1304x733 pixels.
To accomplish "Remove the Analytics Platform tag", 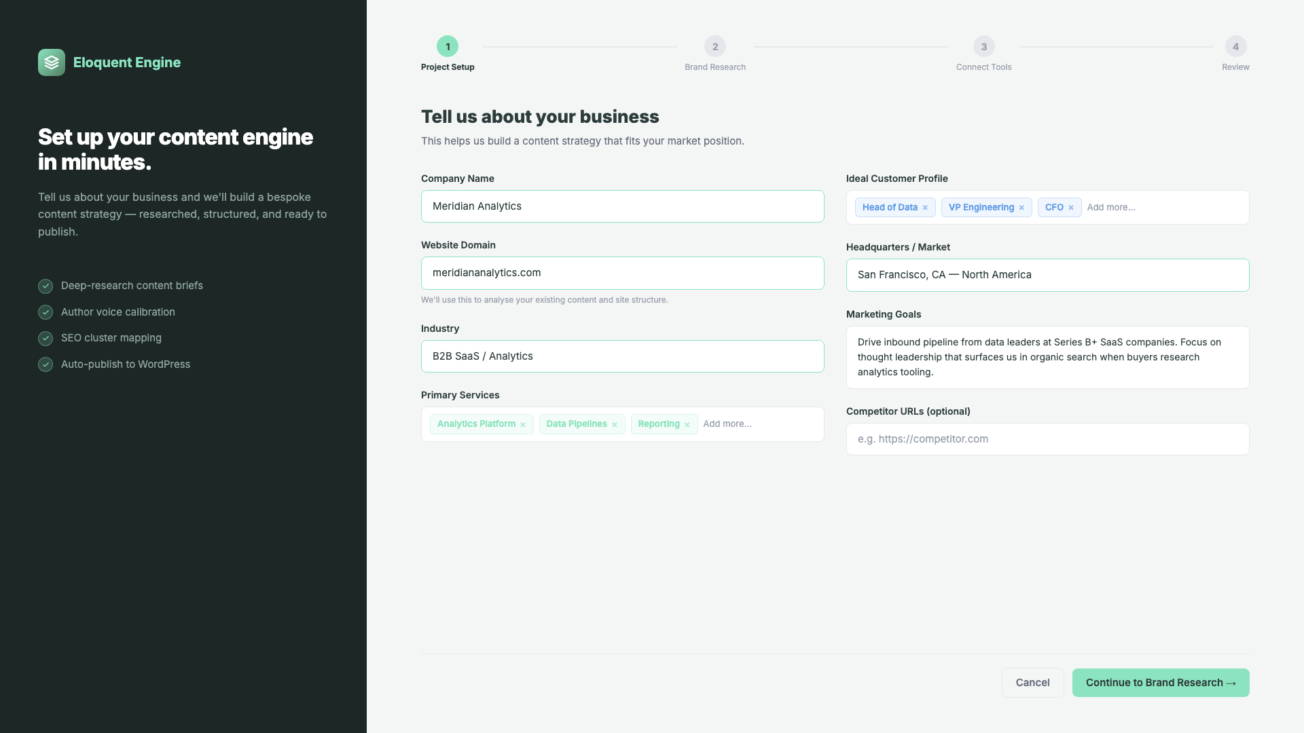I will pos(523,425).
